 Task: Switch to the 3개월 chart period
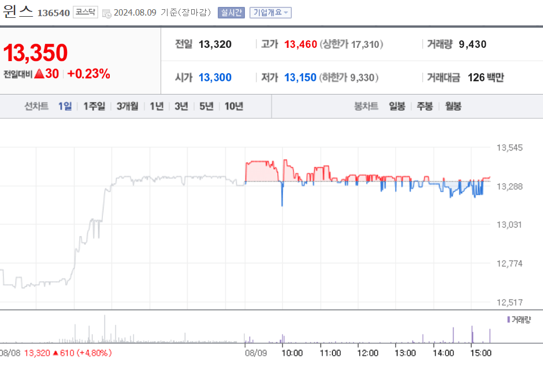(128, 106)
